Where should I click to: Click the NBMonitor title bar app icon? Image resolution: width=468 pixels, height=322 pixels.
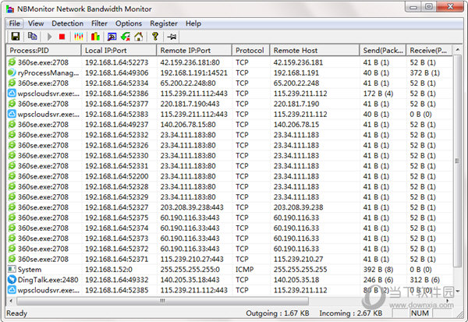click(10, 9)
